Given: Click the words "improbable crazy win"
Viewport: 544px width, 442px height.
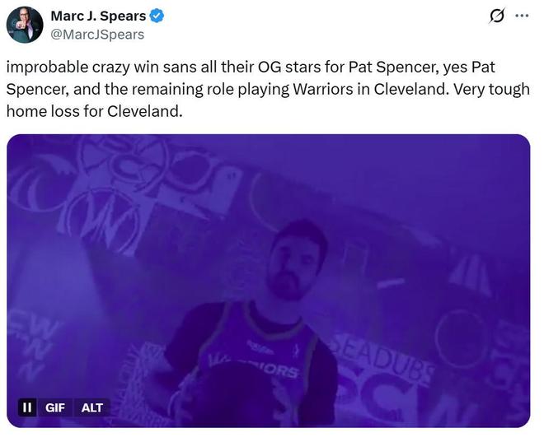Looking at the screenshot, I should click(x=74, y=67).
